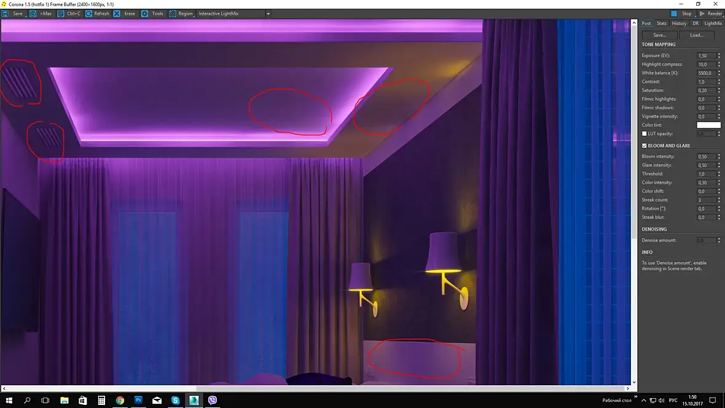Stop the current render
The width and height of the screenshot is (725, 408).
[682, 14]
